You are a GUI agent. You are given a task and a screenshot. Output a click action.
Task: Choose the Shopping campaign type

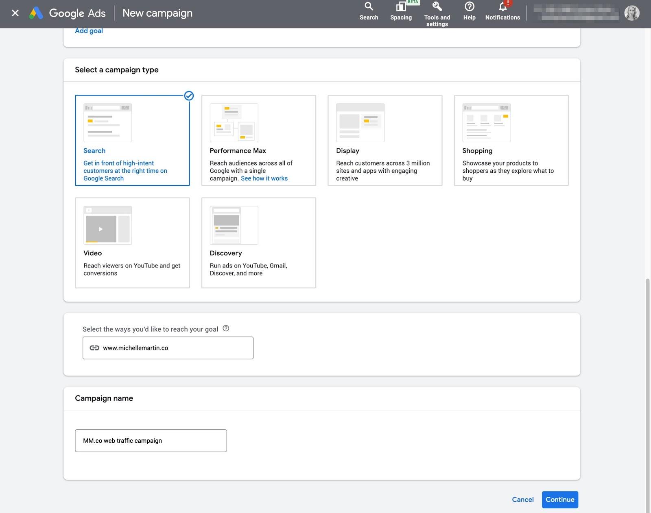511,141
